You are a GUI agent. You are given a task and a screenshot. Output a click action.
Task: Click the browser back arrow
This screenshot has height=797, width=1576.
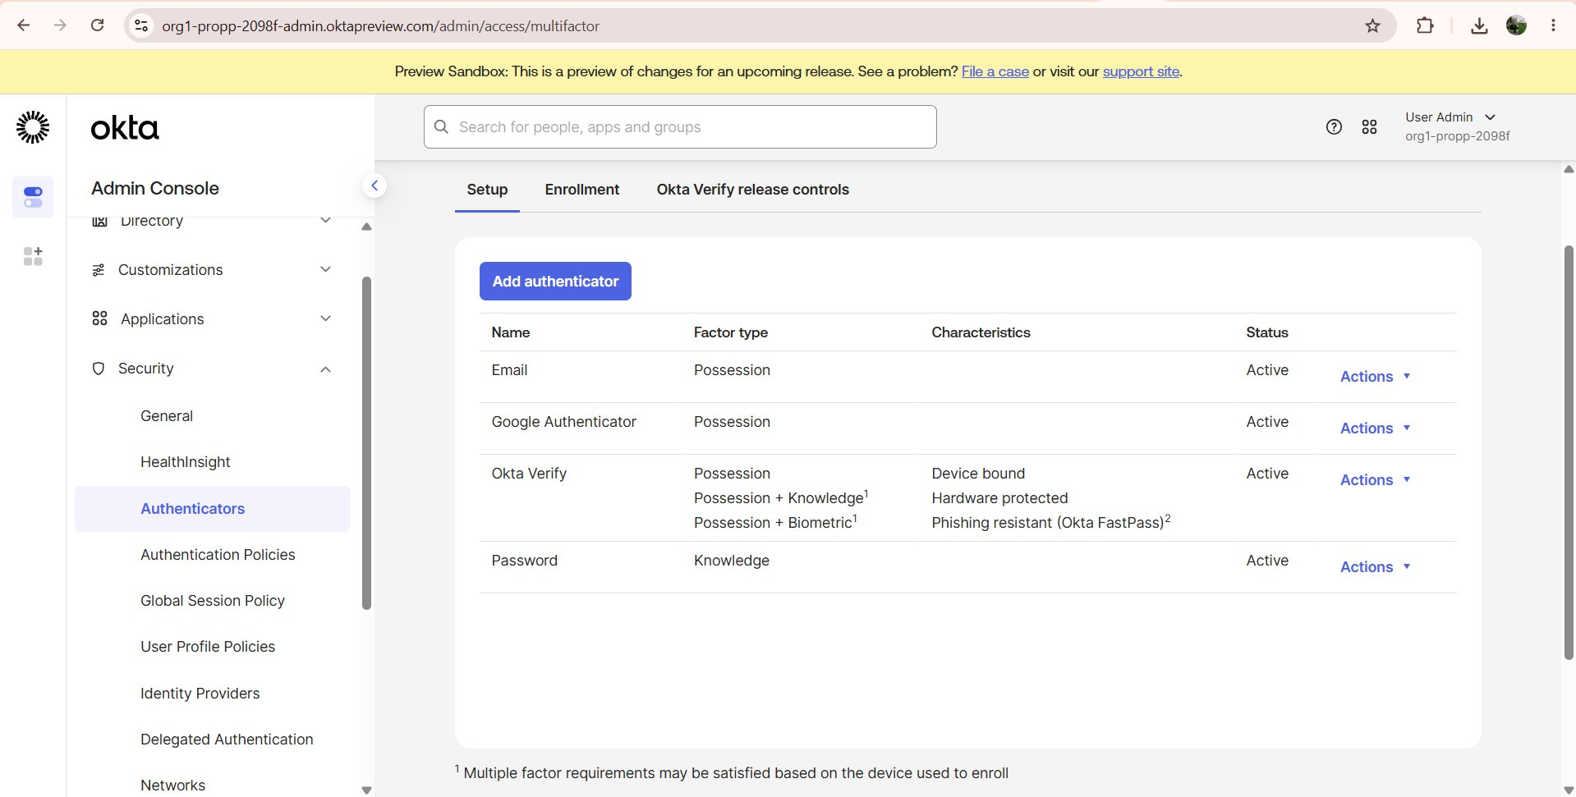click(x=24, y=25)
